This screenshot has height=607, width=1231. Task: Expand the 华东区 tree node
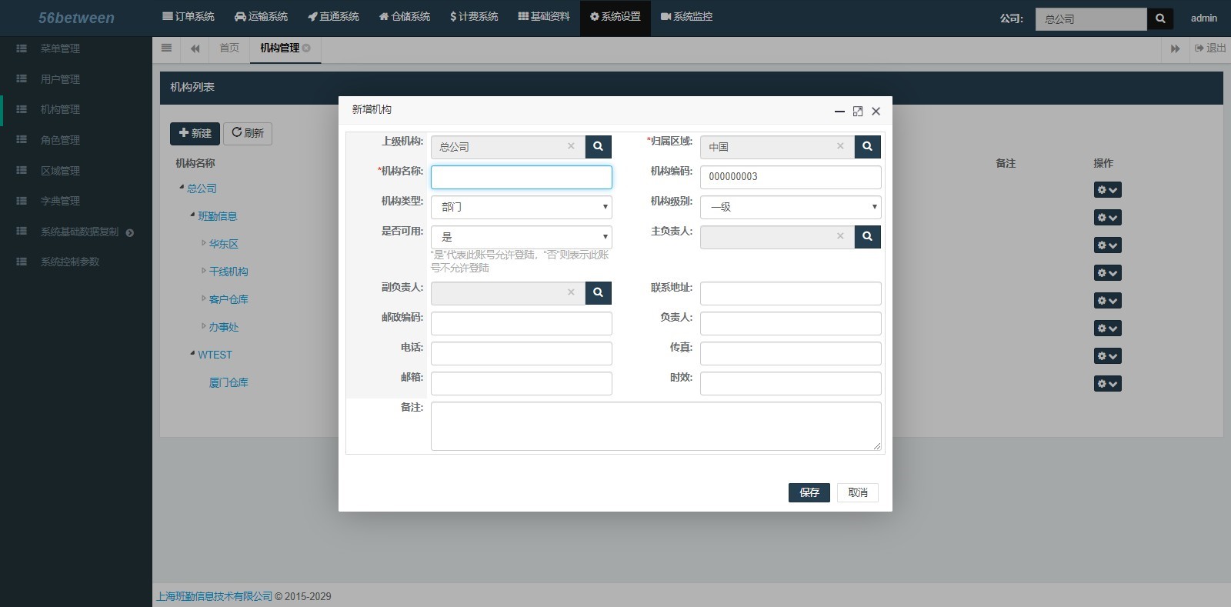204,243
